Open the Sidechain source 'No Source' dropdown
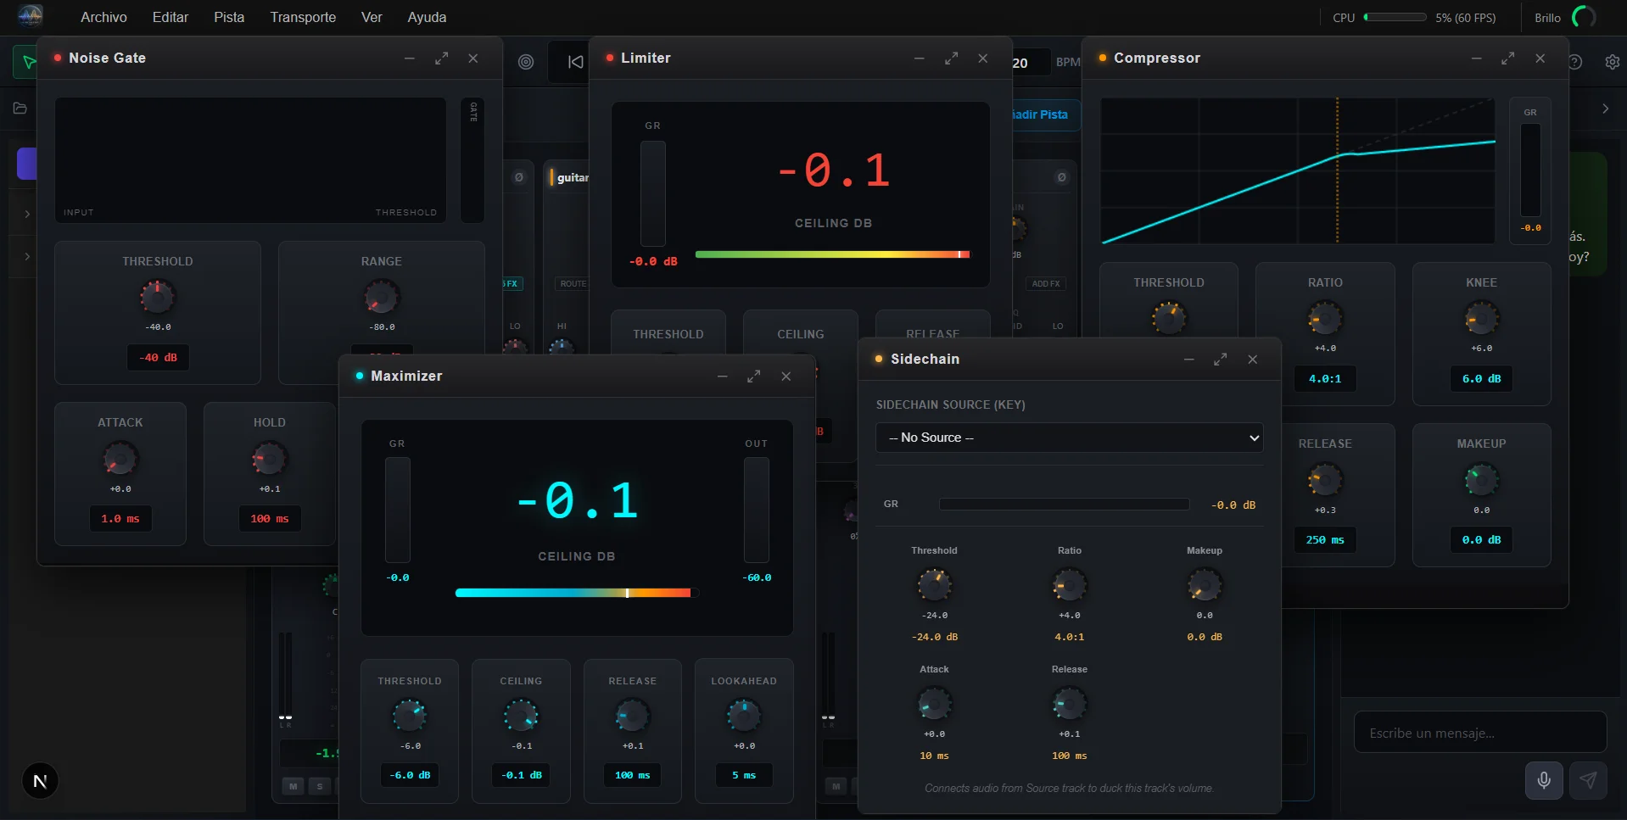This screenshot has height=820, width=1627. coord(1069,438)
